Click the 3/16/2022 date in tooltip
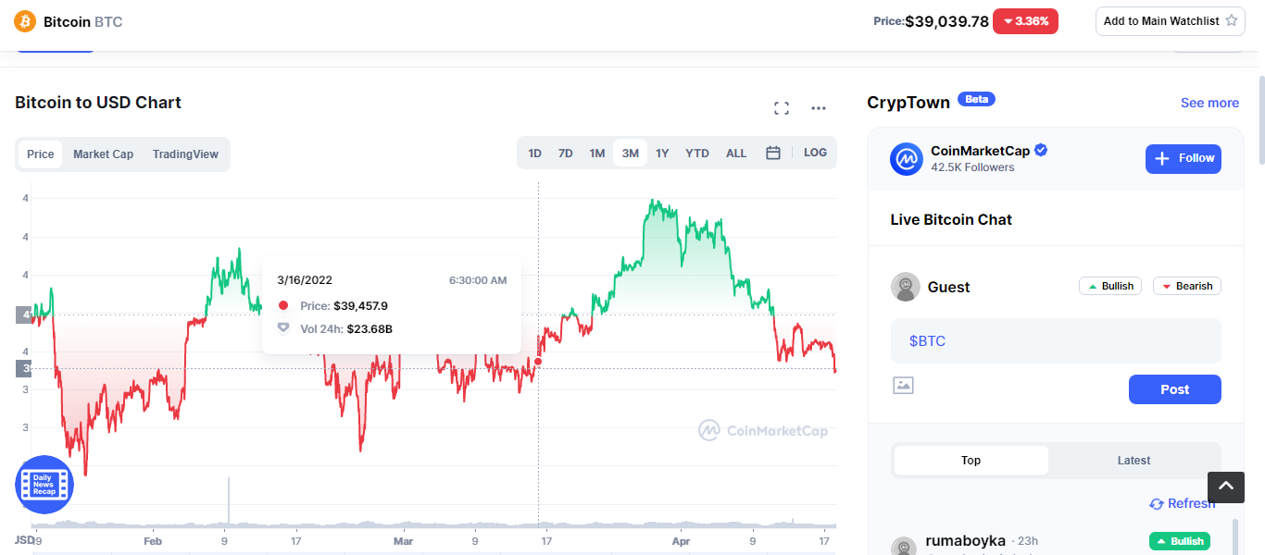This screenshot has height=555, width=1265. point(305,280)
